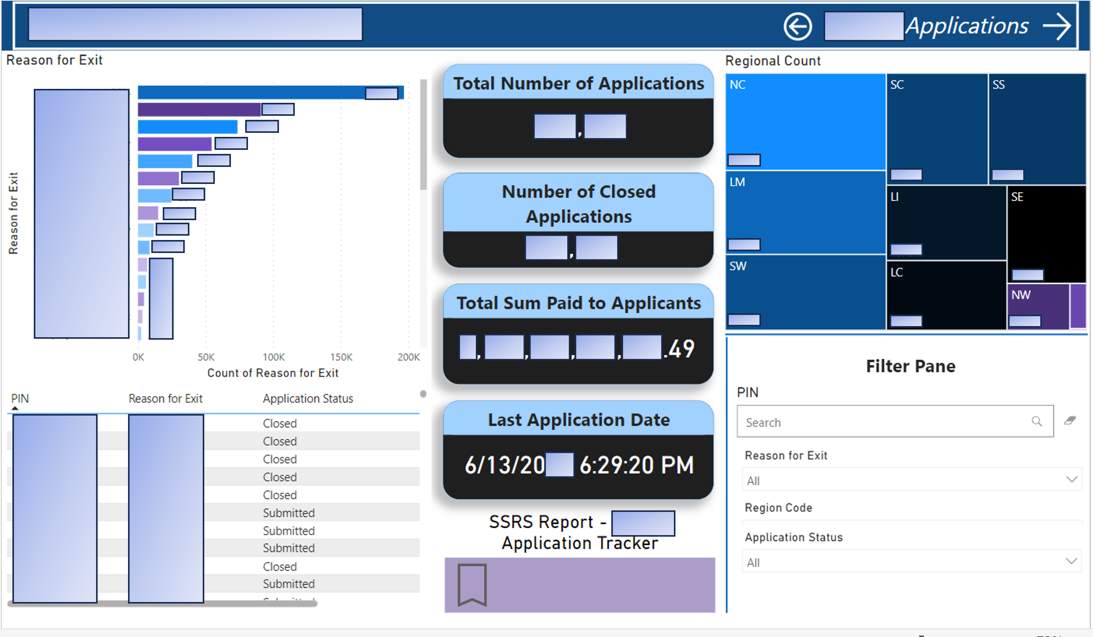Click the bookmark icon in purple banner
The image size is (1093, 637).
point(472,584)
